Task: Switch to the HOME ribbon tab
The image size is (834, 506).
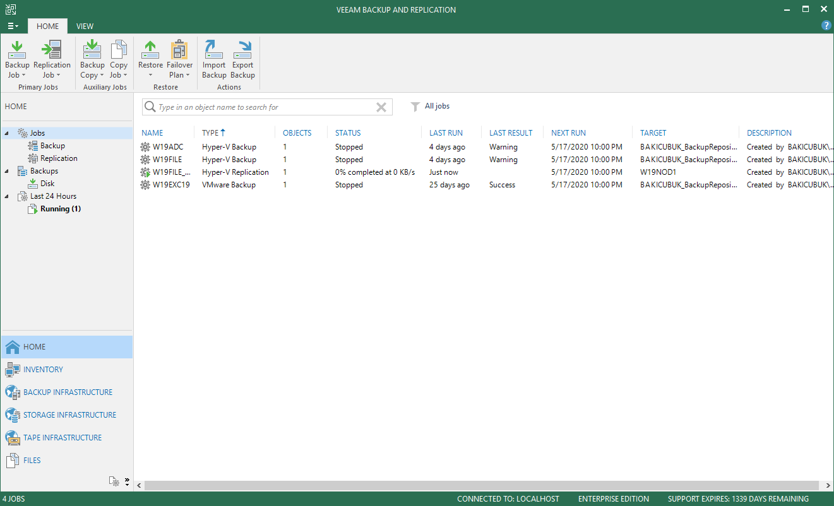Action: click(47, 26)
